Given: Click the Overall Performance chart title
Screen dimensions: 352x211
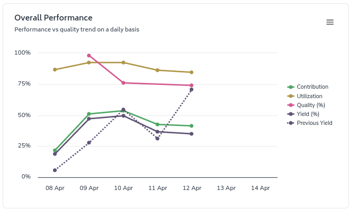Looking at the screenshot, I should point(54,18).
